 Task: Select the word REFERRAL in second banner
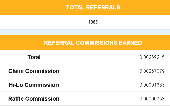59,43
